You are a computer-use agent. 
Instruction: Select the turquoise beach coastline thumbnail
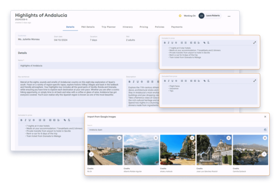(141, 150)
